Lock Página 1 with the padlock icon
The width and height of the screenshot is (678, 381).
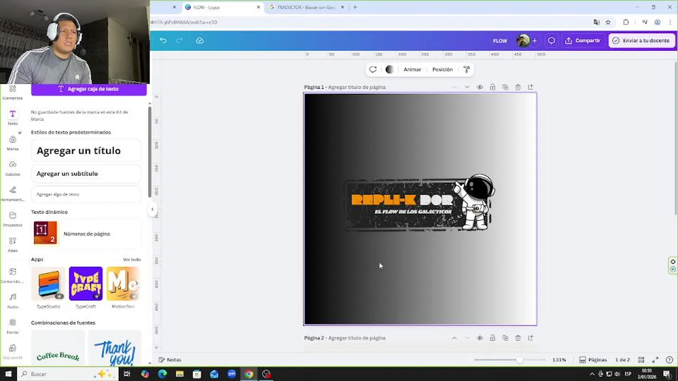pyautogui.click(x=493, y=87)
